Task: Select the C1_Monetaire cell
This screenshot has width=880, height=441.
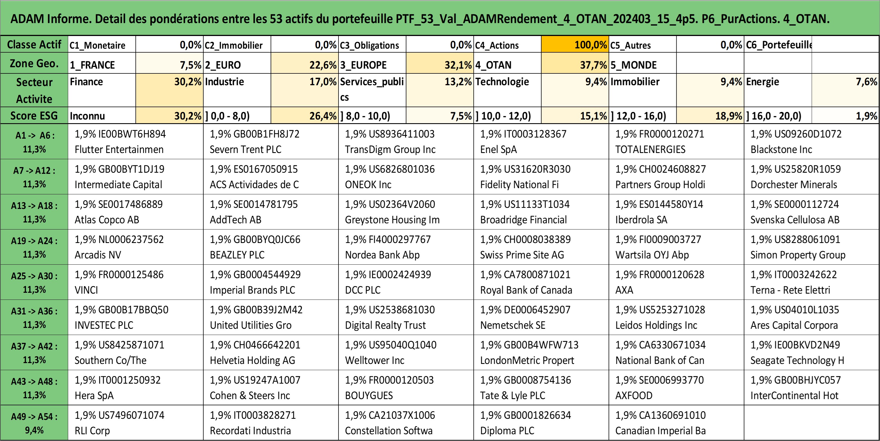Action: tap(102, 45)
